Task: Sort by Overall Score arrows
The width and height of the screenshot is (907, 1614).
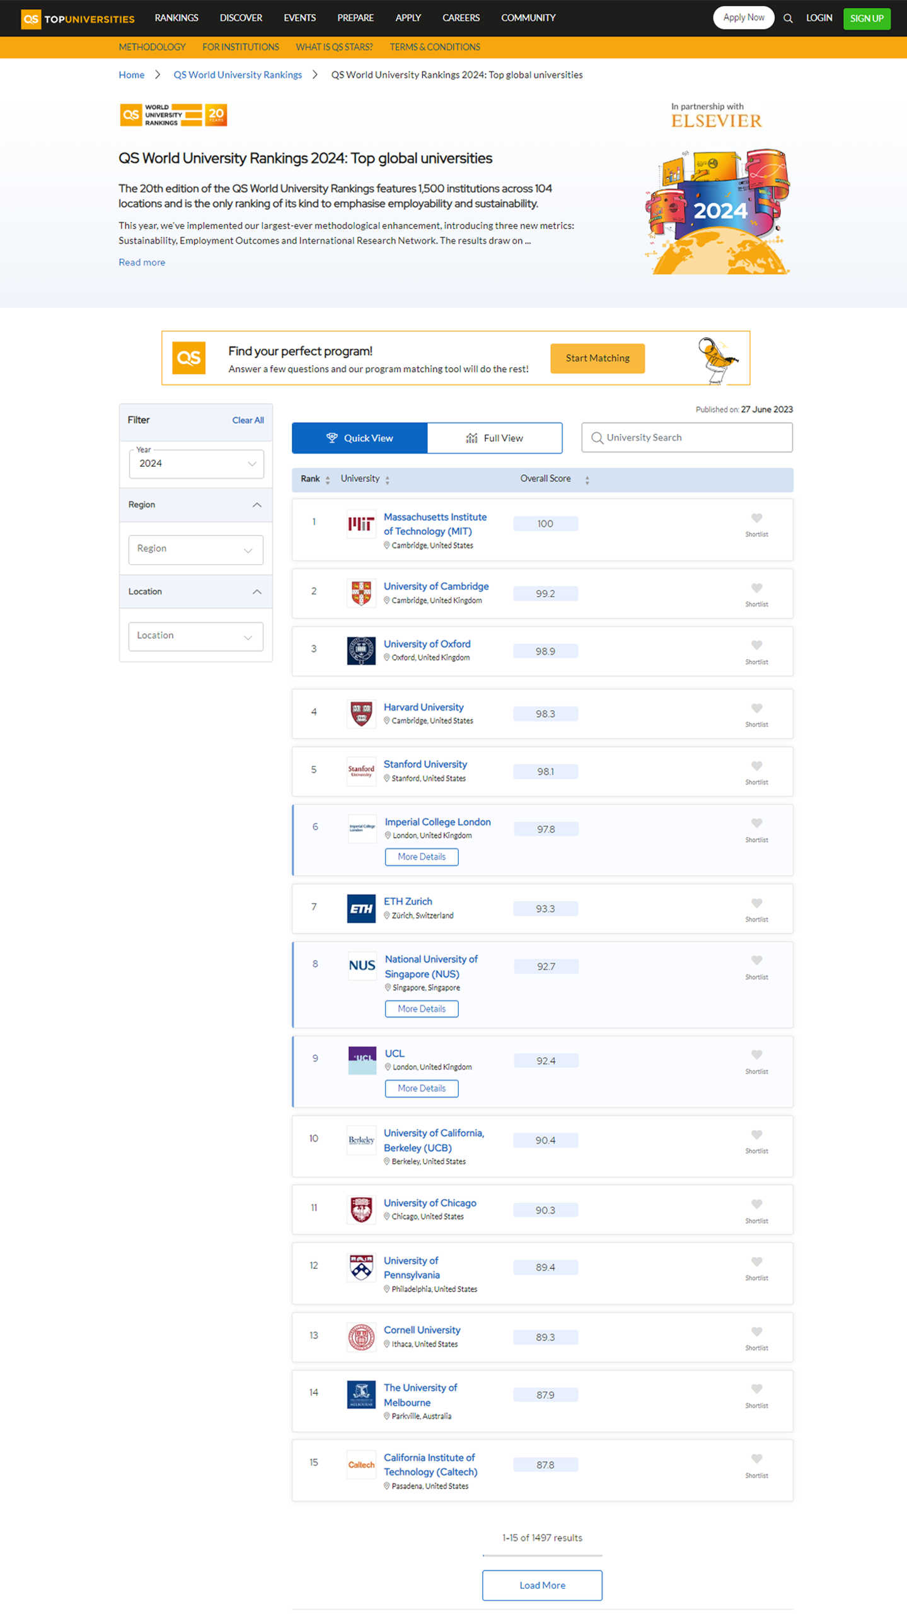Action: pos(587,480)
